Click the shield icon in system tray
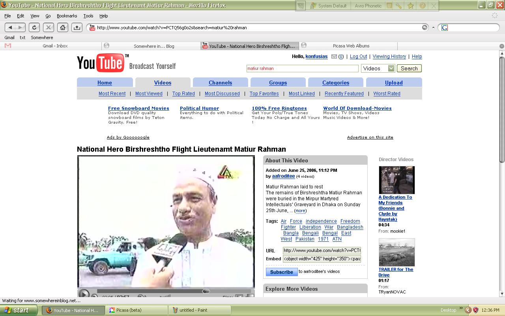505x316 pixels. [475, 310]
